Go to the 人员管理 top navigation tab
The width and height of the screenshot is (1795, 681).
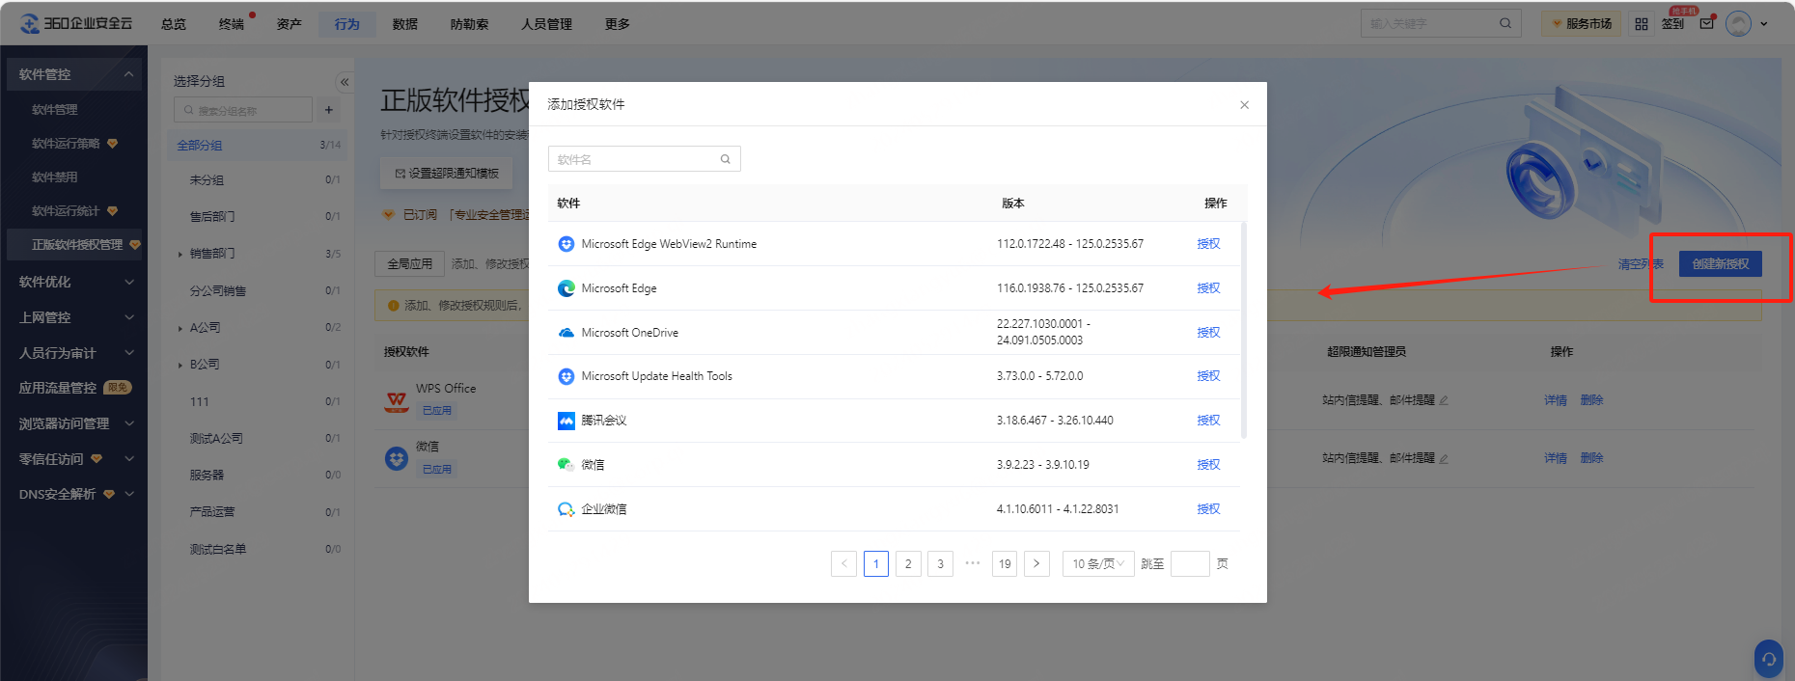(547, 24)
